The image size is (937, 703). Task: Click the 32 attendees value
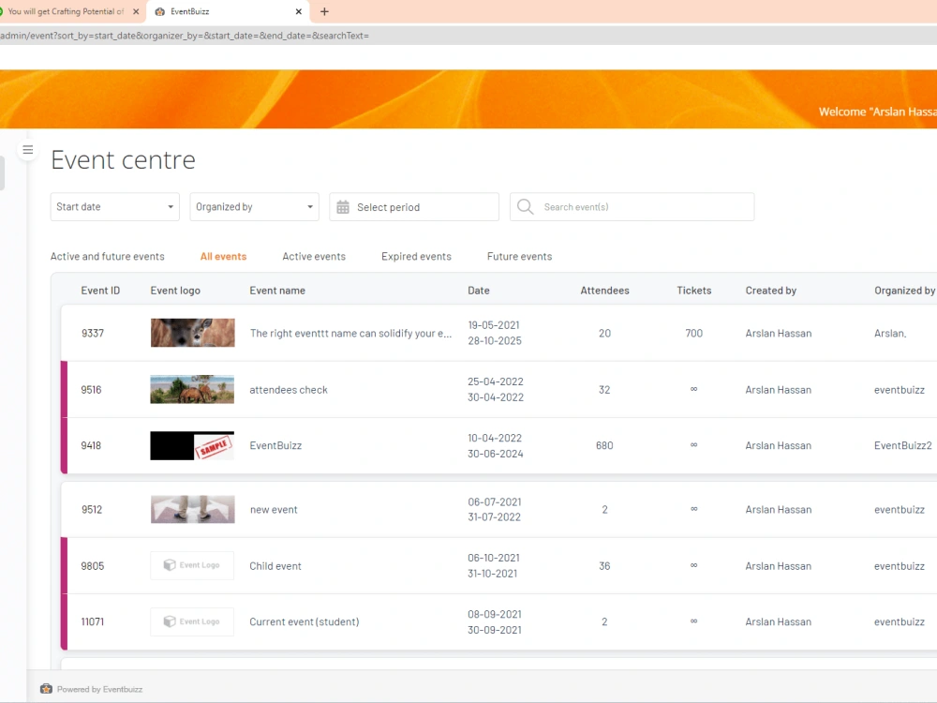604,390
